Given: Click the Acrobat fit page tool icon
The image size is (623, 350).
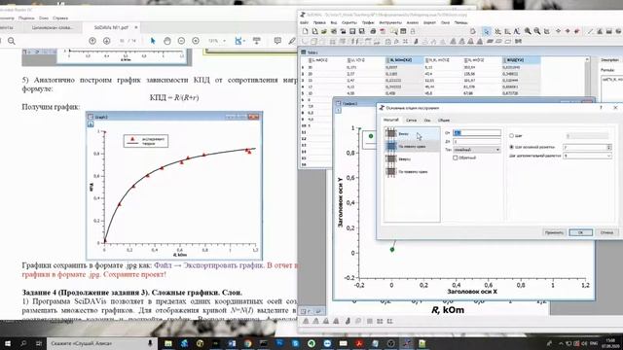Looking at the screenshot, I should (238, 41).
